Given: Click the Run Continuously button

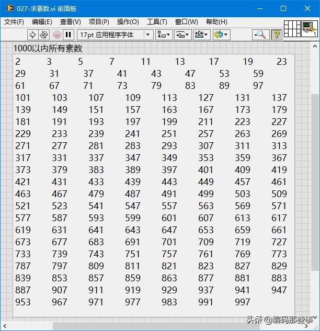Looking at the screenshot, I should (x=44, y=35).
